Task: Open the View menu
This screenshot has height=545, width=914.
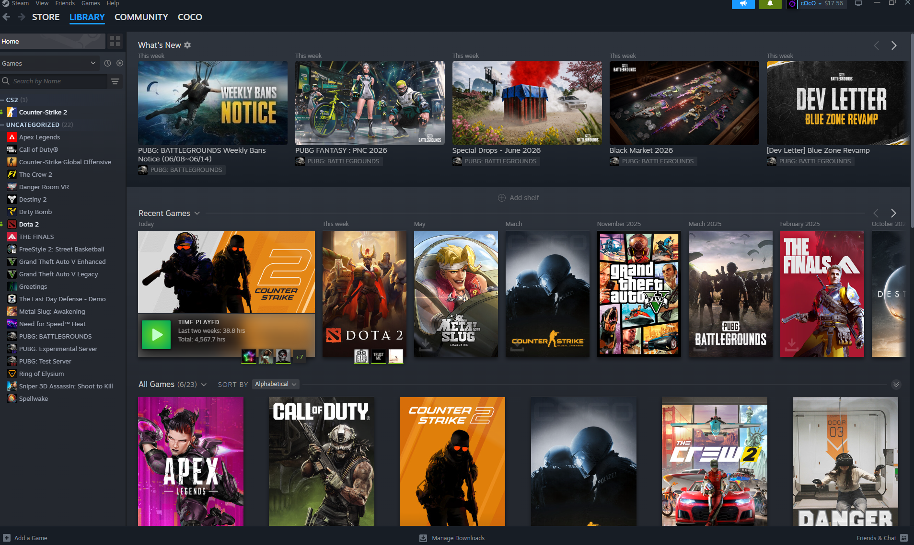Action: tap(42, 3)
